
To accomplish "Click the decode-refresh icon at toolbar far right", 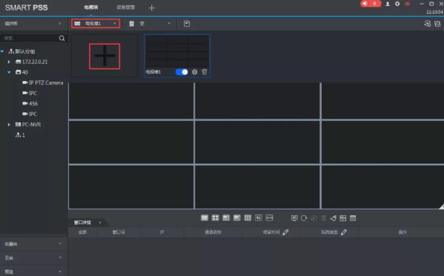I will (x=427, y=24).
